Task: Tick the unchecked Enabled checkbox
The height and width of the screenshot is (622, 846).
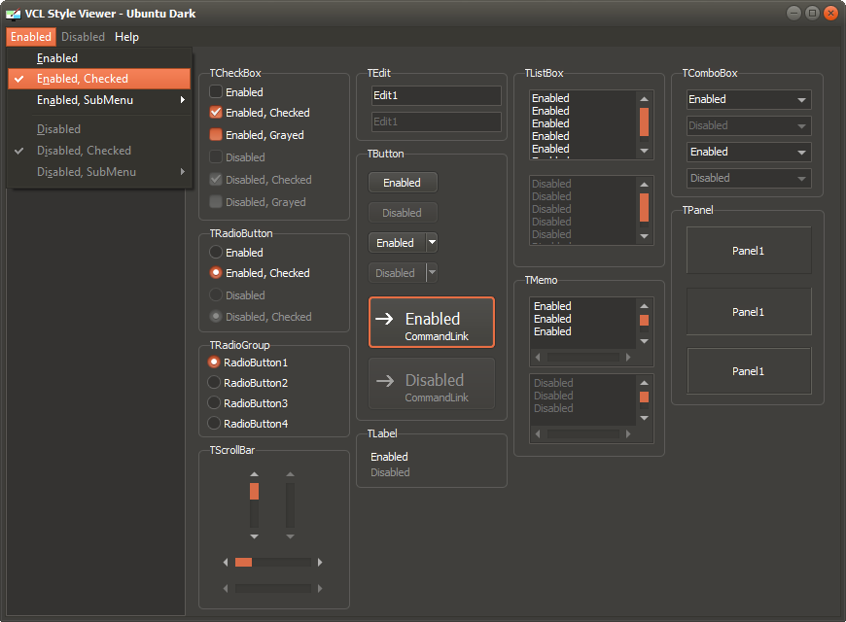Action: pos(215,91)
